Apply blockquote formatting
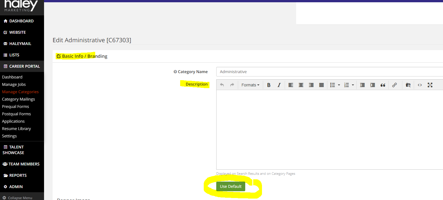Screen dimensions: 443x200 coord(383,85)
